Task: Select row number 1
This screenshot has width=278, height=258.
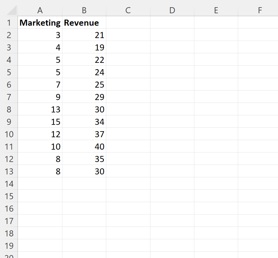Action: (x=9, y=22)
